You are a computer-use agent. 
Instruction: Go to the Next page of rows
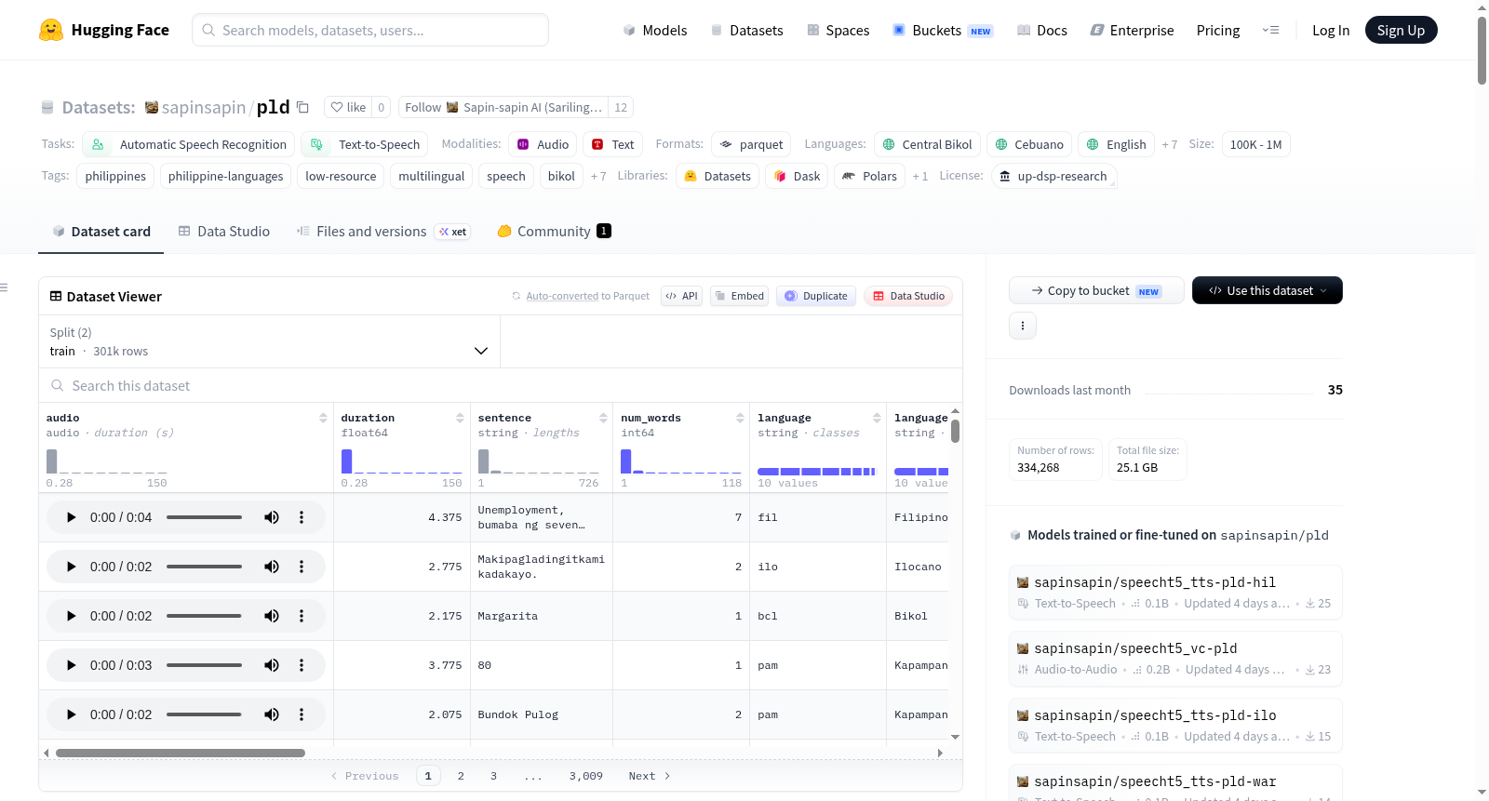point(650,776)
